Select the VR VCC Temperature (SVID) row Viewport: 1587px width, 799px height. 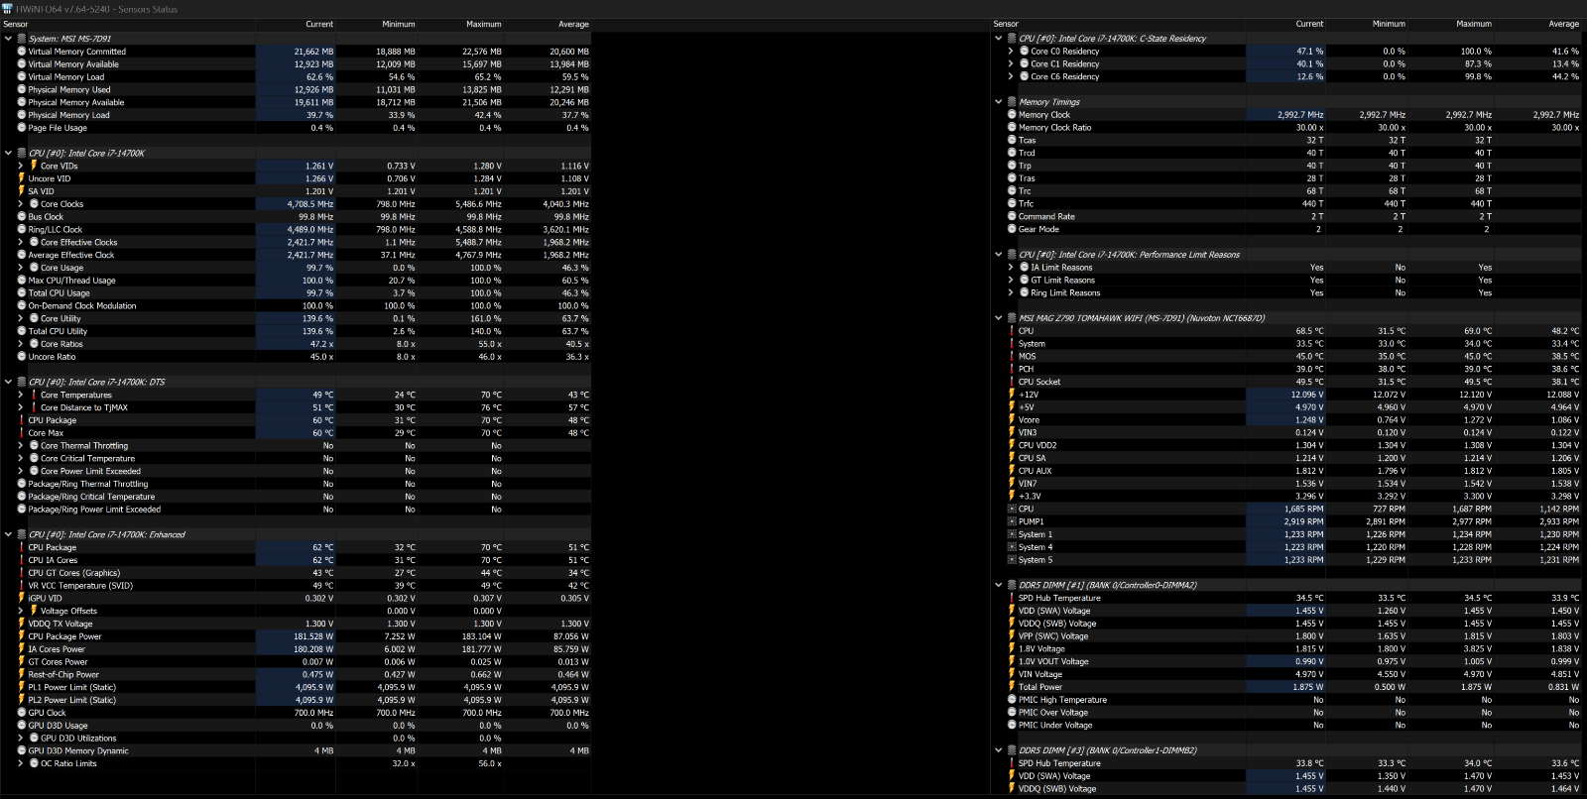296,586
